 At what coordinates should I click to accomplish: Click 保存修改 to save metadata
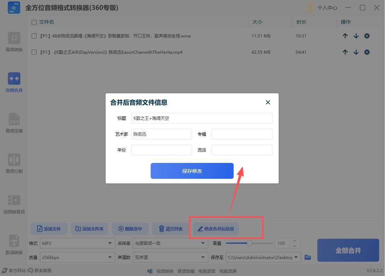pyautogui.click(x=192, y=171)
